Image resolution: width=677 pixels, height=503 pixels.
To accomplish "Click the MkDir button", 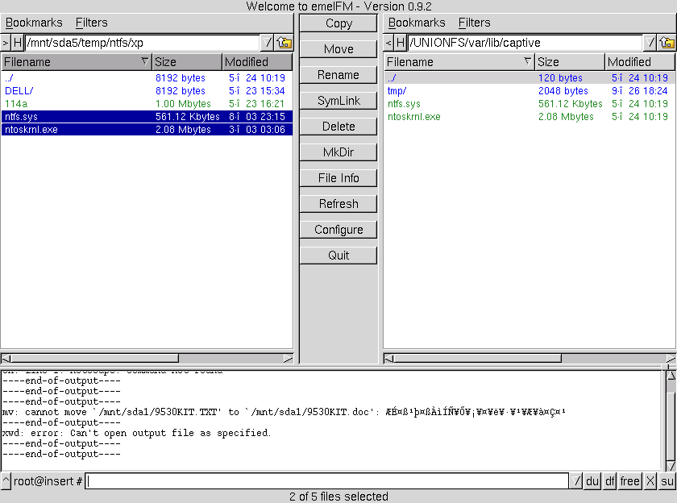I will coord(338,152).
